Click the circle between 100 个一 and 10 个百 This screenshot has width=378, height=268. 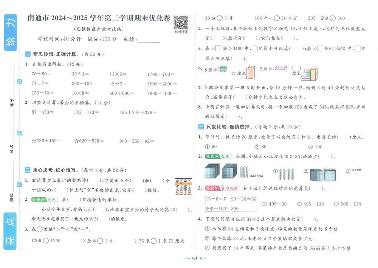(x=277, y=18)
